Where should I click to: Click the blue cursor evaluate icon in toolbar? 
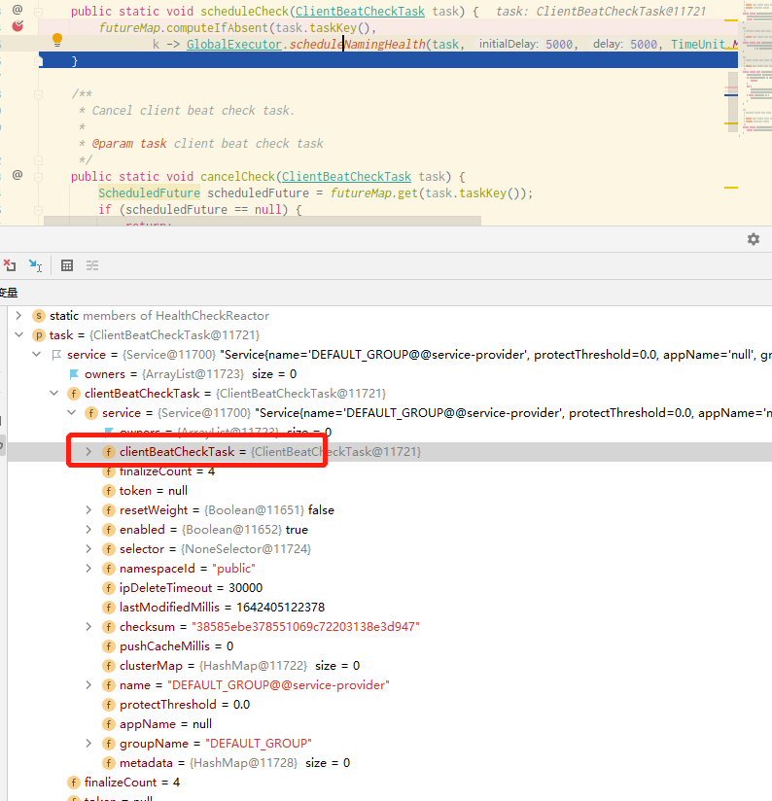(35, 265)
